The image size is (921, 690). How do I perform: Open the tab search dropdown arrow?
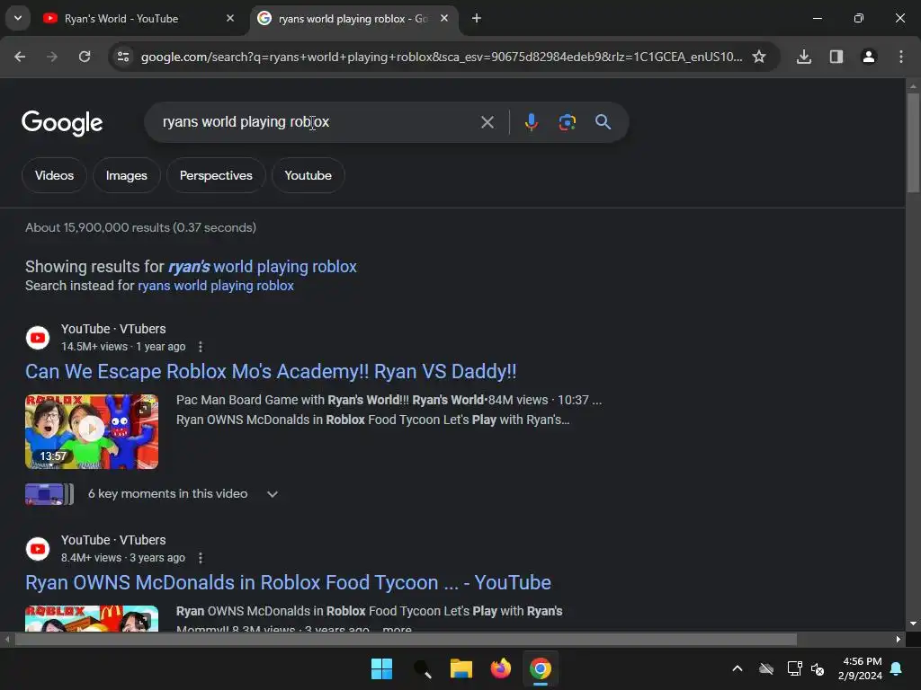point(18,18)
